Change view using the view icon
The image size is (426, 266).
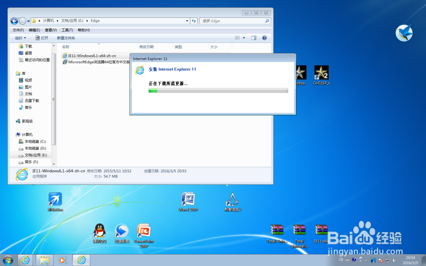tap(237, 38)
